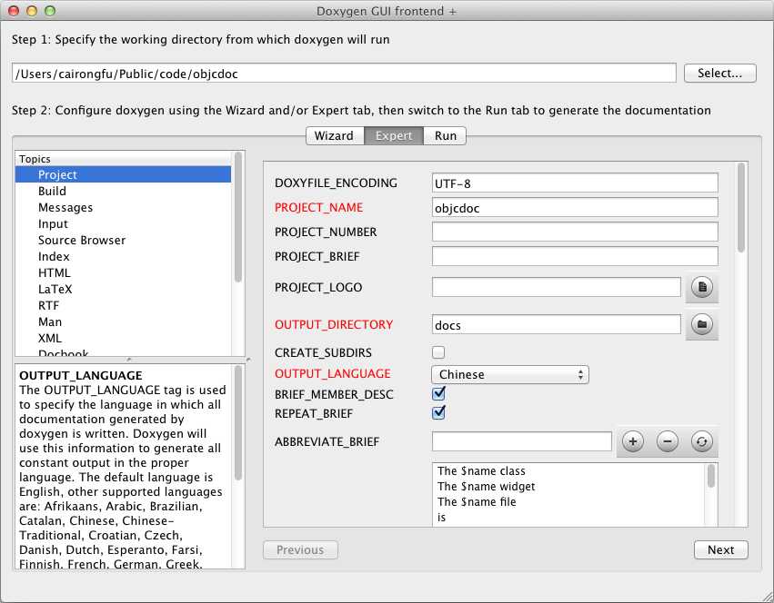Uncheck the REPEAT_BRIEF checkbox

[438, 412]
